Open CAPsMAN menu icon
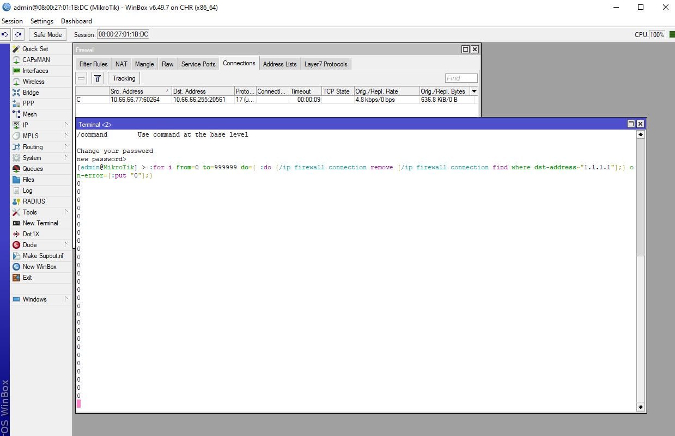This screenshot has height=436, width=675. [16, 60]
